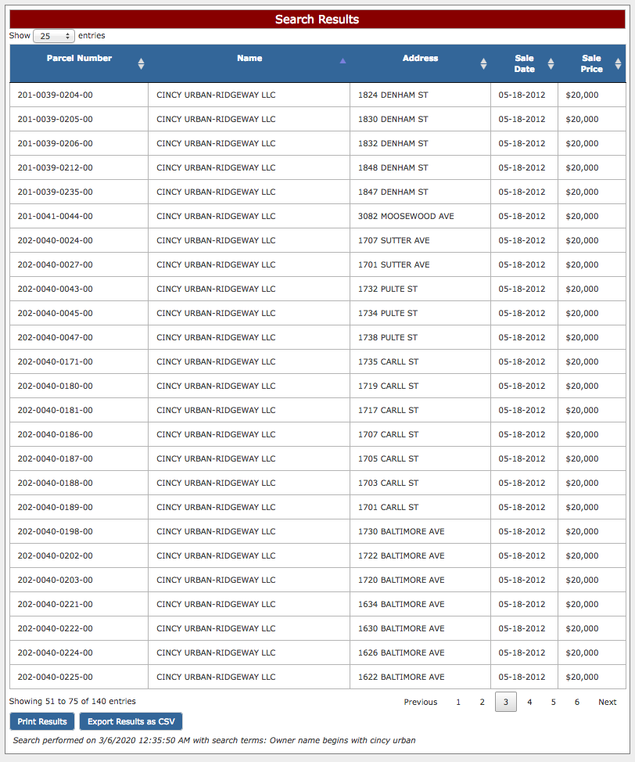The height and width of the screenshot is (762, 635).
Task: Go to results page 6
Action: click(x=577, y=702)
